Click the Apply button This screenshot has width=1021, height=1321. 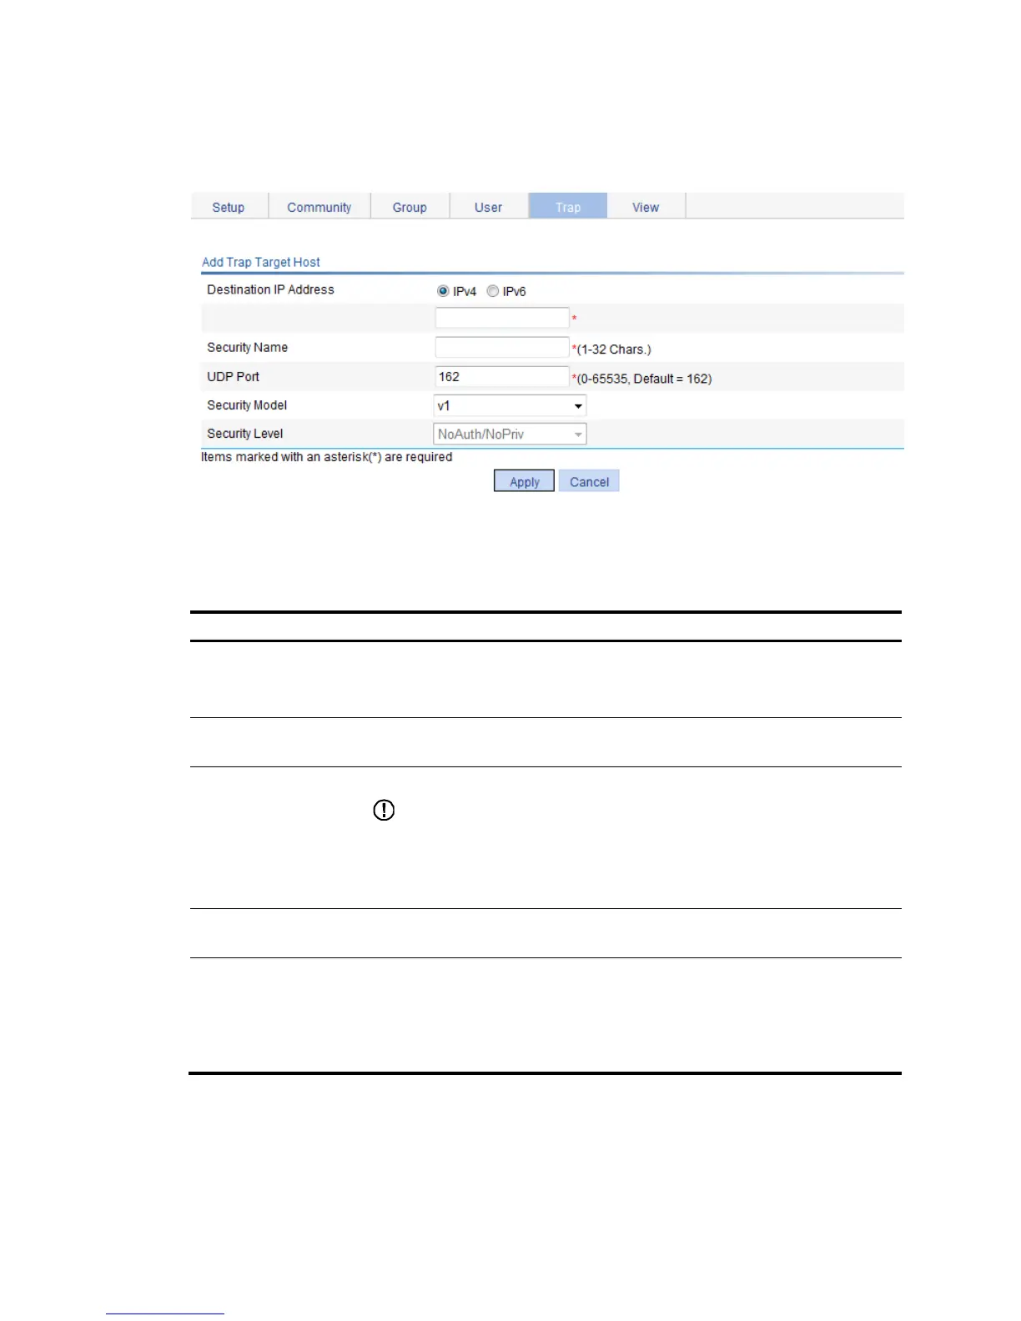524,481
